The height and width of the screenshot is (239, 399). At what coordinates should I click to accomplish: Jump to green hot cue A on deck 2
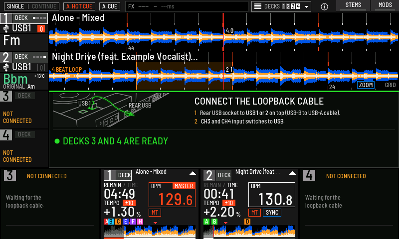[x=206, y=222]
